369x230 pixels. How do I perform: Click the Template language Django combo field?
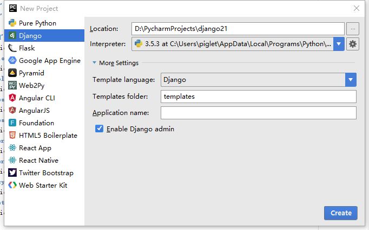pos(259,80)
